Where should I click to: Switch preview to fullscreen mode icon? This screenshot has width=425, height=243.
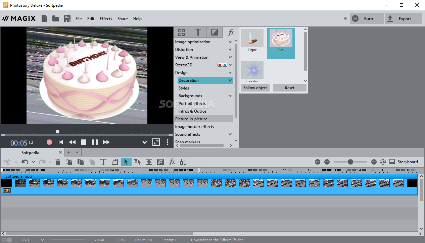tap(156, 142)
